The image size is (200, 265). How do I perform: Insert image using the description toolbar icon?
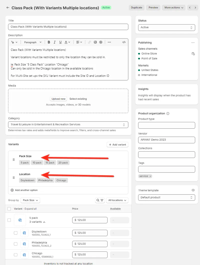(95, 42)
